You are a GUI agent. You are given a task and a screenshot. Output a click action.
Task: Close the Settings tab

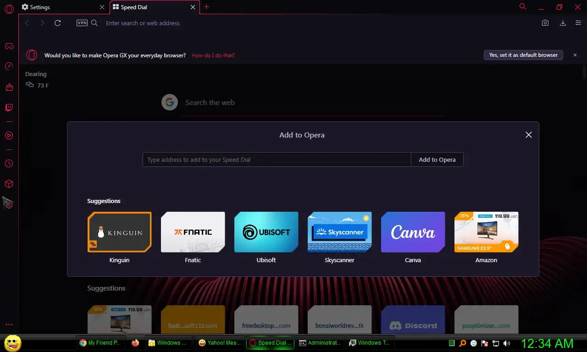(102, 7)
